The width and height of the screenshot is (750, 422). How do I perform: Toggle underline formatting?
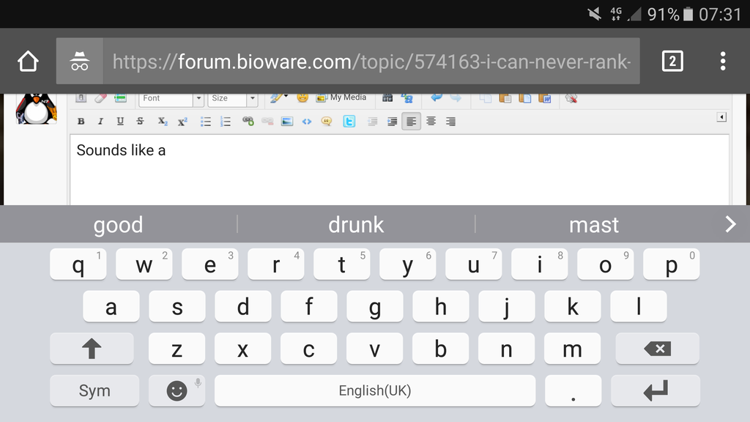(120, 122)
